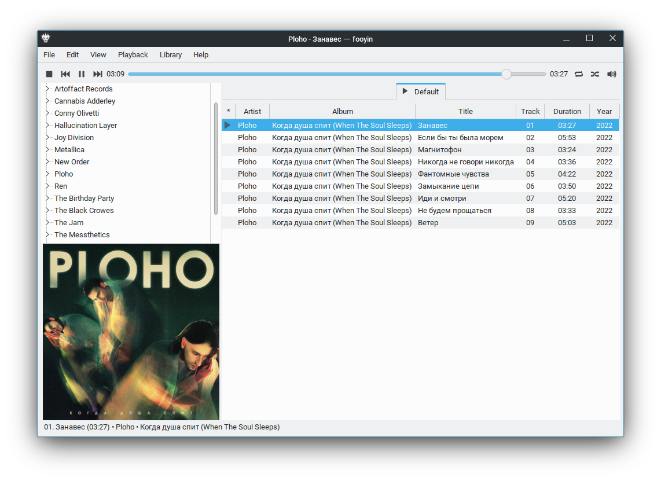Viewport: 661px width, 481px height.
Task: Open the Library menu
Action: tap(171, 55)
